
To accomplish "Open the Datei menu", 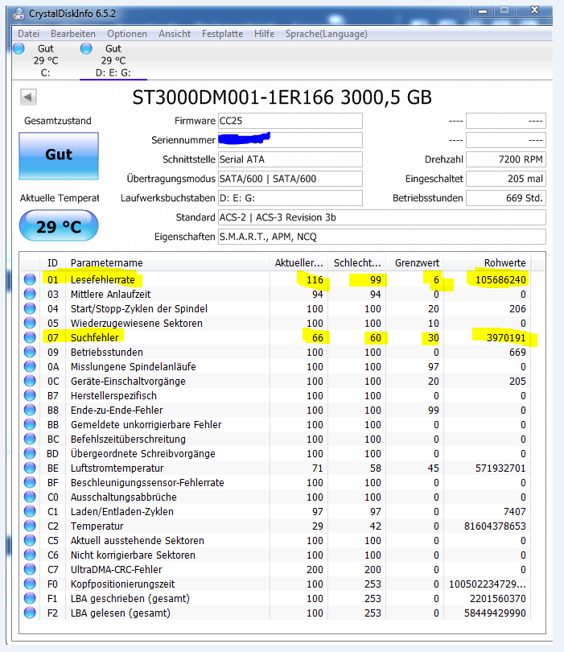I will pos(29,34).
